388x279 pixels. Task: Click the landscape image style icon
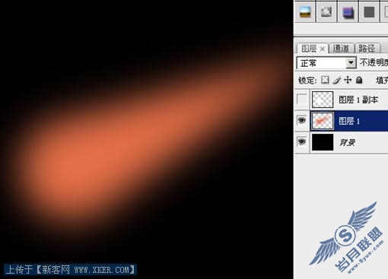(305, 11)
